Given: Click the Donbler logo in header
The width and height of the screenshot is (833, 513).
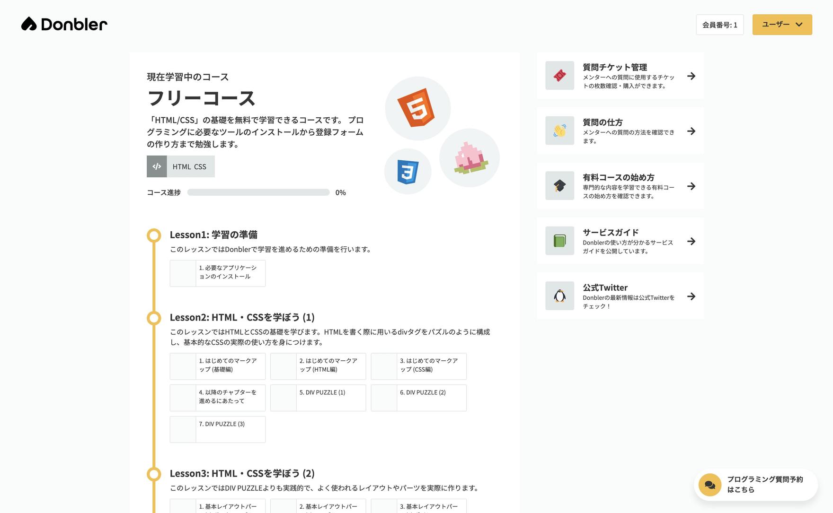Looking at the screenshot, I should tap(64, 24).
